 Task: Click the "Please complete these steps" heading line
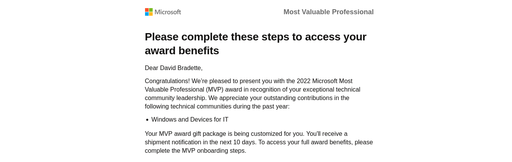pyautogui.click(x=256, y=37)
